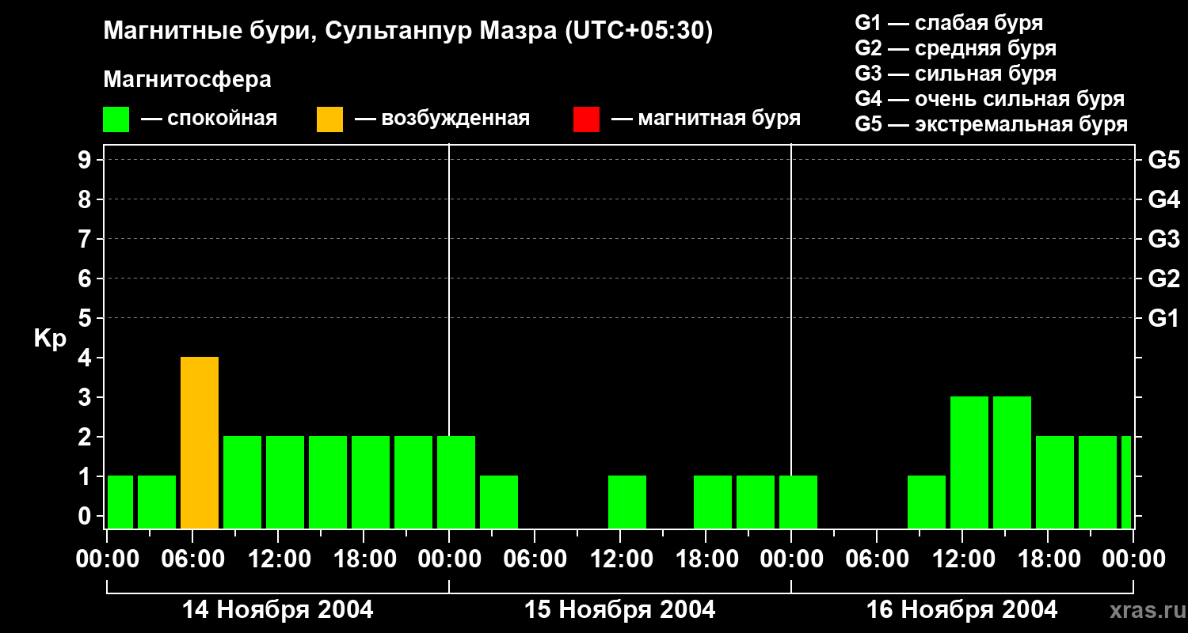Click the 18:00 time label for 15 Ноября
The height and width of the screenshot is (633, 1188).
pyautogui.click(x=706, y=559)
